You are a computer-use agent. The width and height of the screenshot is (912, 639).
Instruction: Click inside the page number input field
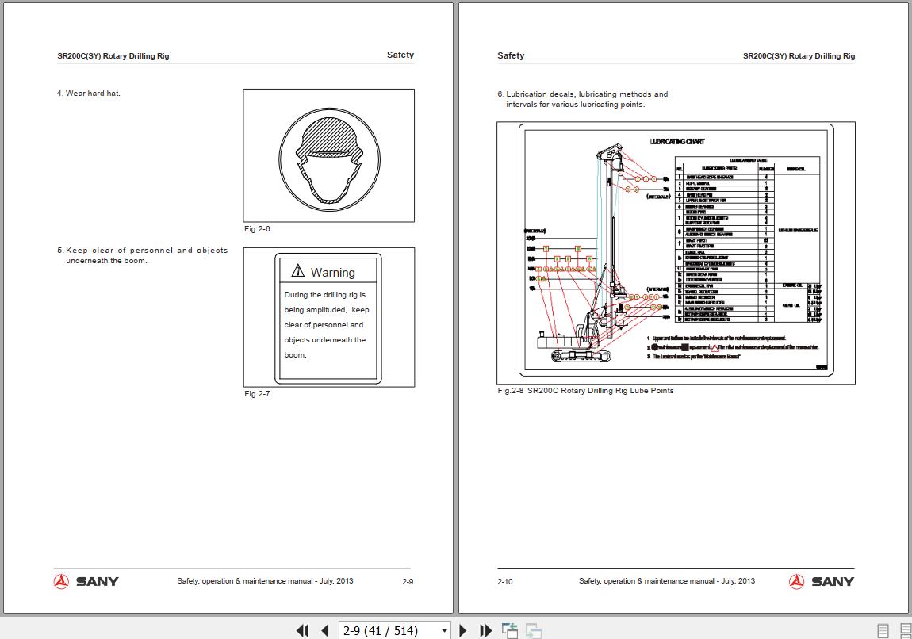tap(381, 630)
